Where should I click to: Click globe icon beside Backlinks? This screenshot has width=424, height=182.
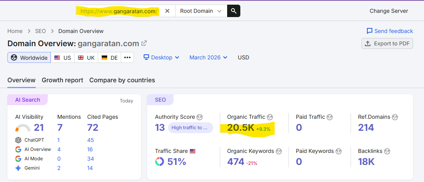[387, 151]
